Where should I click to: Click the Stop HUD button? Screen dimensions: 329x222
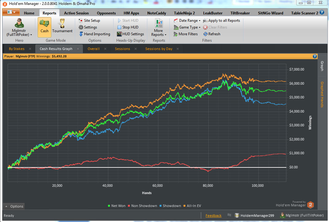coord(128,27)
